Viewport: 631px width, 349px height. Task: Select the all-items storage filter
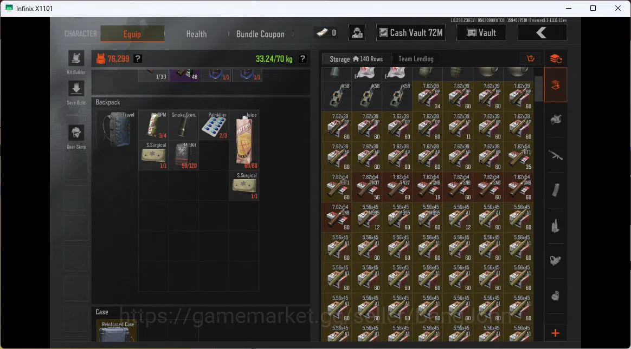tap(556, 85)
